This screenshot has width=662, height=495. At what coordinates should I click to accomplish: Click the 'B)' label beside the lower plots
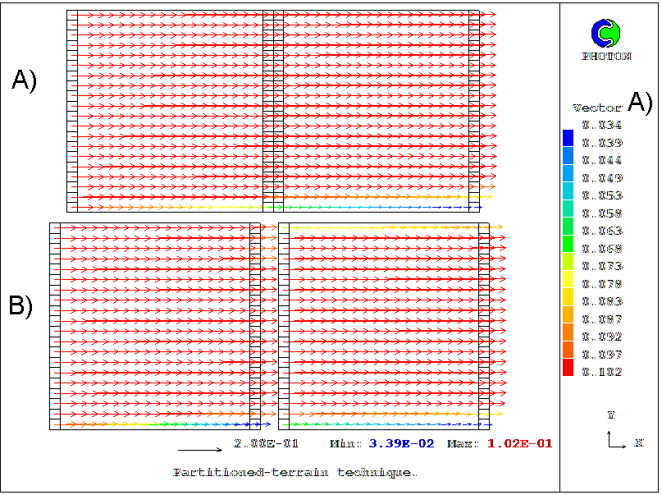21,306
